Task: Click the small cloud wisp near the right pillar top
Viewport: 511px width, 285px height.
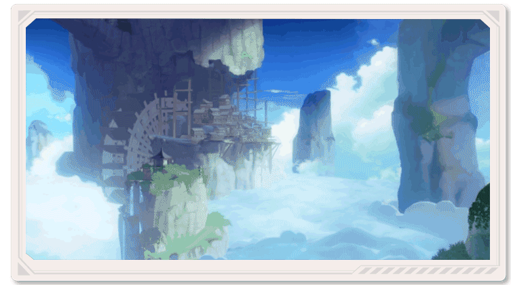Action: point(374,41)
